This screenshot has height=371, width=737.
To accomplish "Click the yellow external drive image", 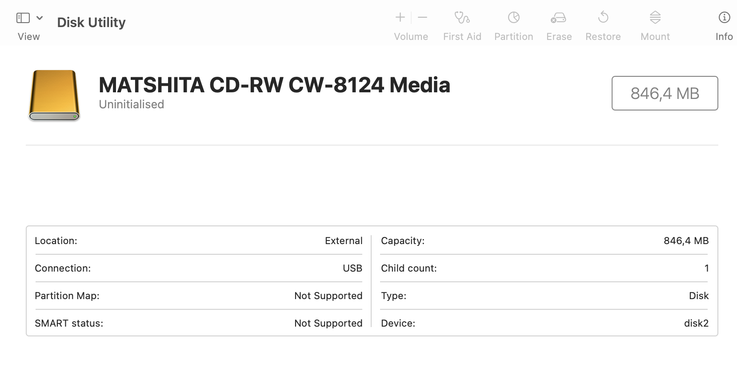I will pos(54,95).
